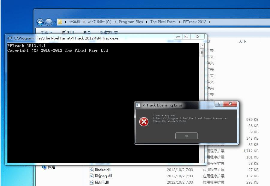Click the 27 KB size of libalut.dll
The height and width of the screenshot is (186, 270).
253,170
